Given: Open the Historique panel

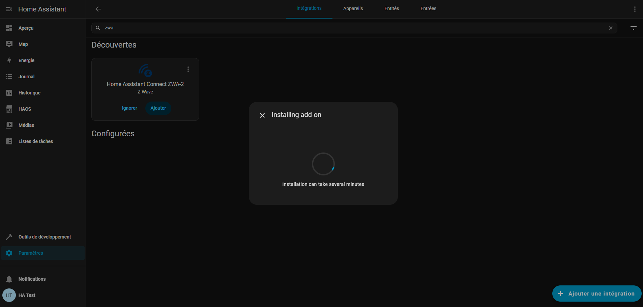Looking at the screenshot, I should (x=29, y=93).
